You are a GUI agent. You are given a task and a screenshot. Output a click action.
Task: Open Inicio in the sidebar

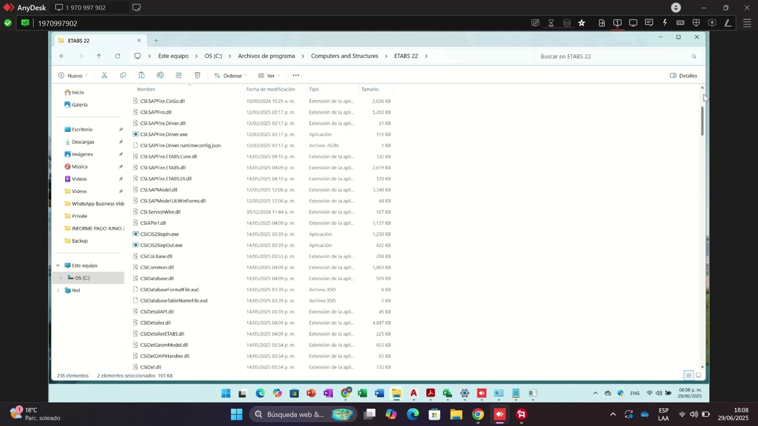(78, 92)
